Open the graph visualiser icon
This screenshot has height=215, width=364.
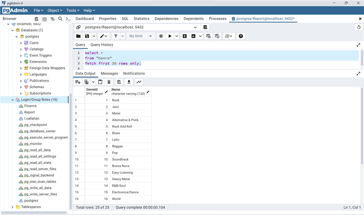tap(139, 82)
